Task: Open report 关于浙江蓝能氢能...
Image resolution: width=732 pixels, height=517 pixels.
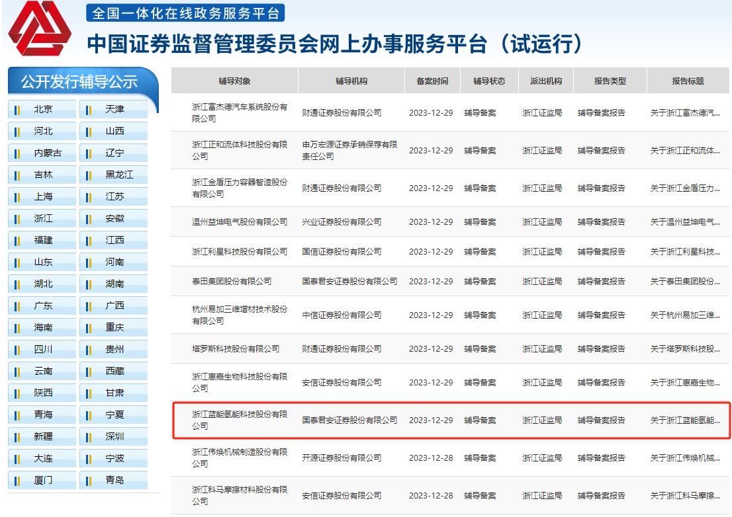Action: pos(685,420)
